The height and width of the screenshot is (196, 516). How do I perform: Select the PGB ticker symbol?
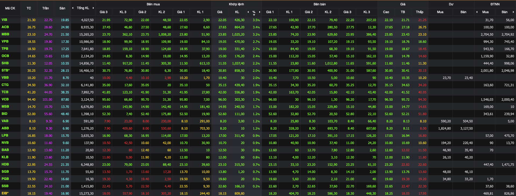(x=5, y=179)
